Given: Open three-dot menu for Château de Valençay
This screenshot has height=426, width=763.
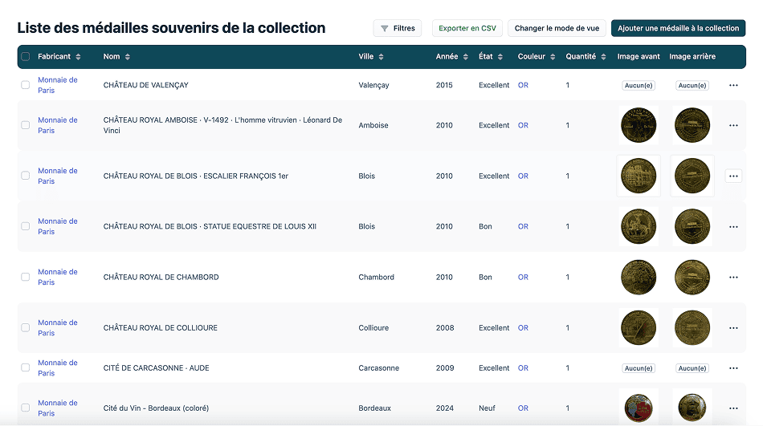Looking at the screenshot, I should 732,85.
